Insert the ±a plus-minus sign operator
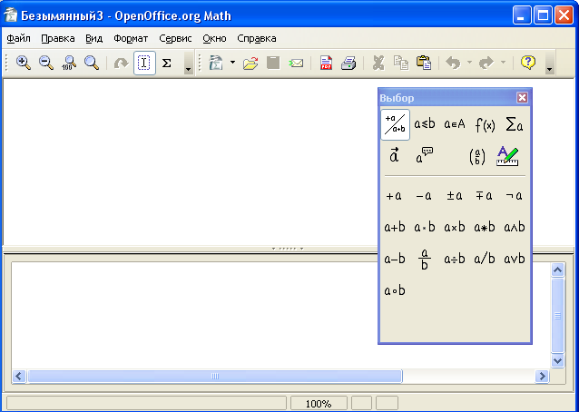579x412 pixels. click(x=455, y=195)
